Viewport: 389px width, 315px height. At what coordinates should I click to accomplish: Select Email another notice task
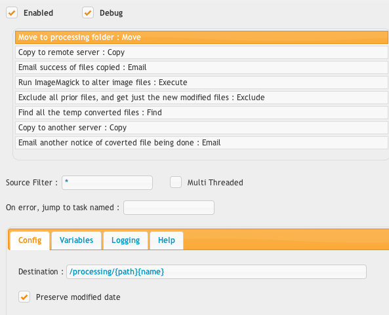[x=201, y=143]
